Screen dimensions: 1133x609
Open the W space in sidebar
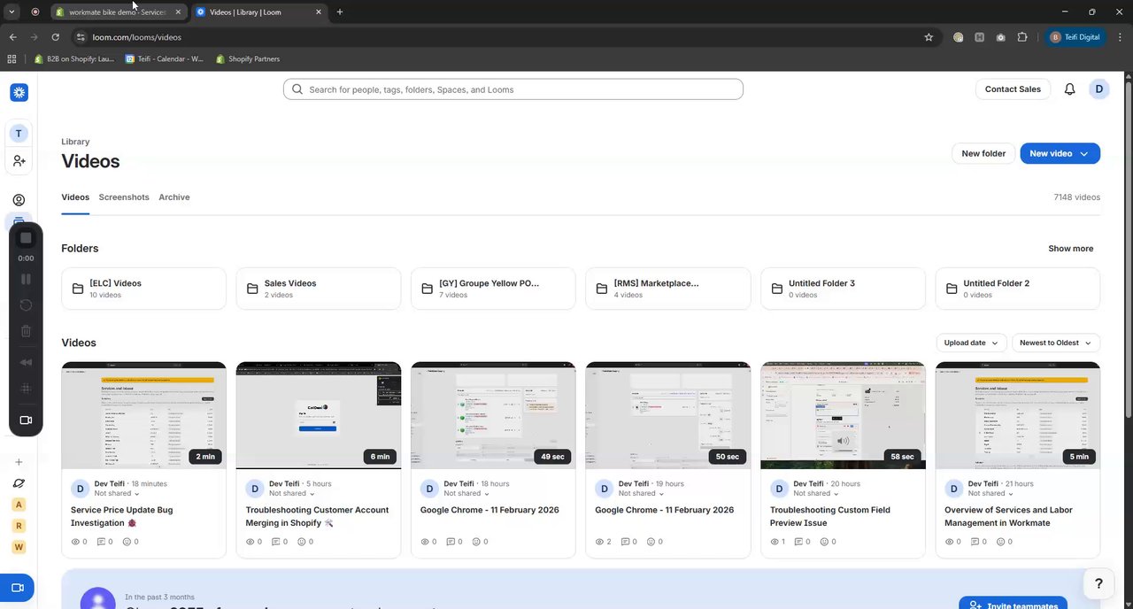tap(19, 547)
